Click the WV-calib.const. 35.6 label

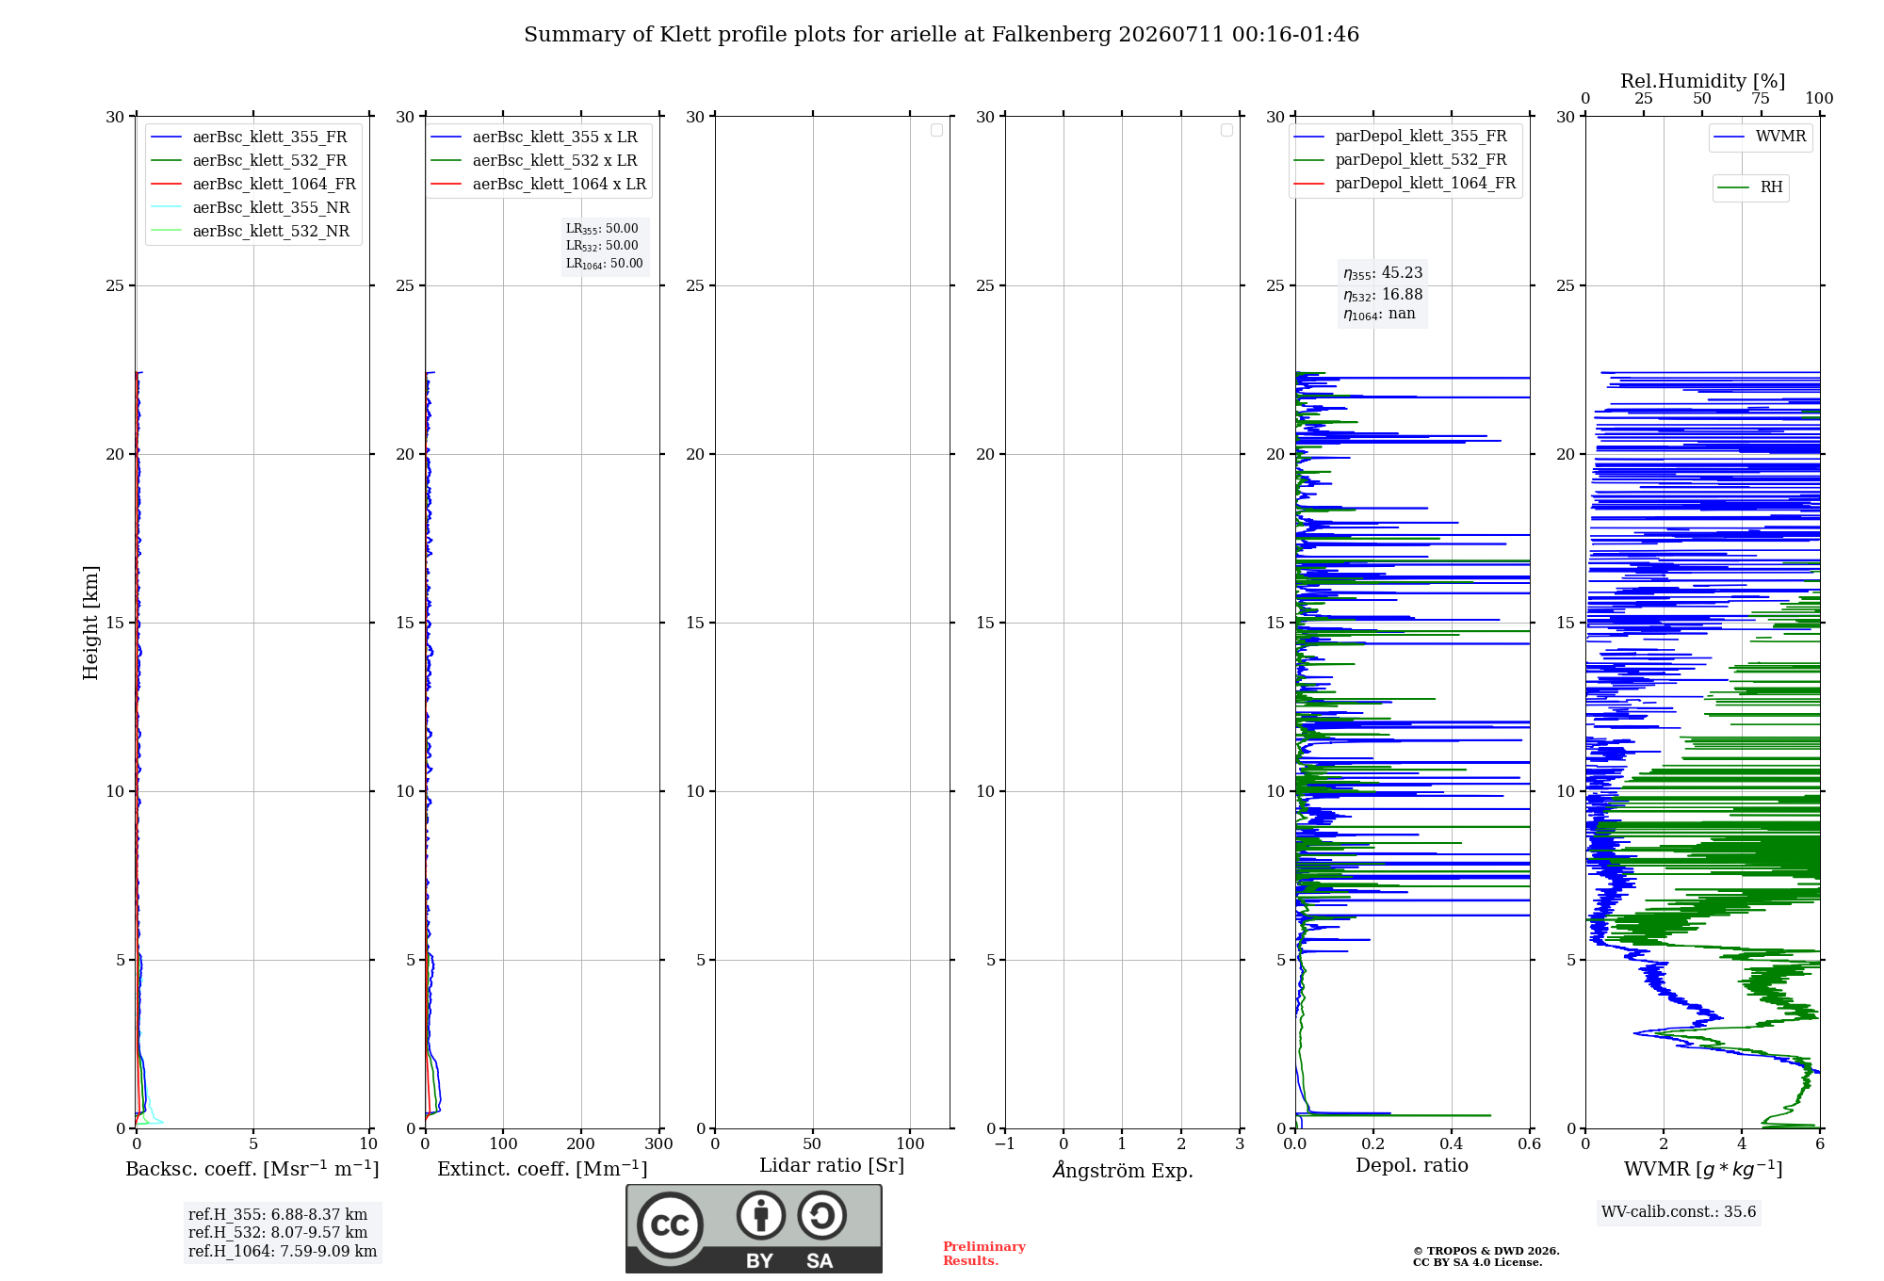[x=1679, y=1212]
